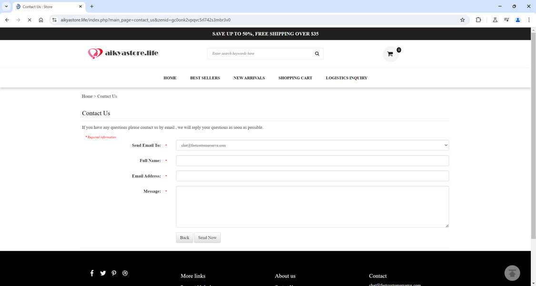This screenshot has height=286, width=536.
Task: Open the tab search dropdown arrow
Action: (6, 7)
